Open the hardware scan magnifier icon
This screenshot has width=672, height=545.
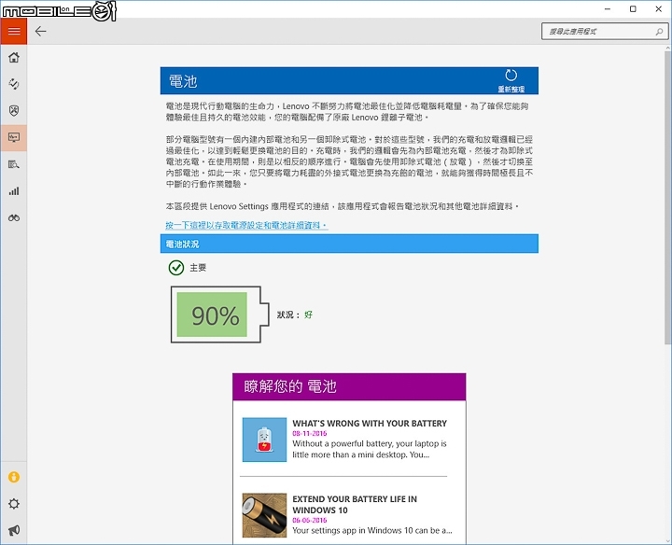point(14,164)
